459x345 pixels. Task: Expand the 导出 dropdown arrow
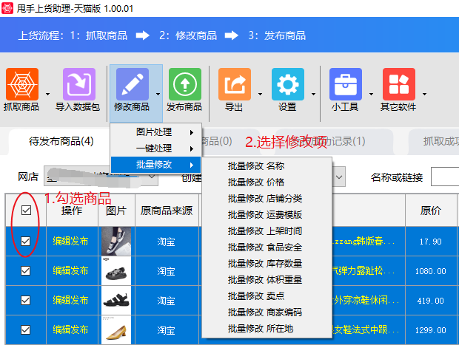tap(260, 94)
